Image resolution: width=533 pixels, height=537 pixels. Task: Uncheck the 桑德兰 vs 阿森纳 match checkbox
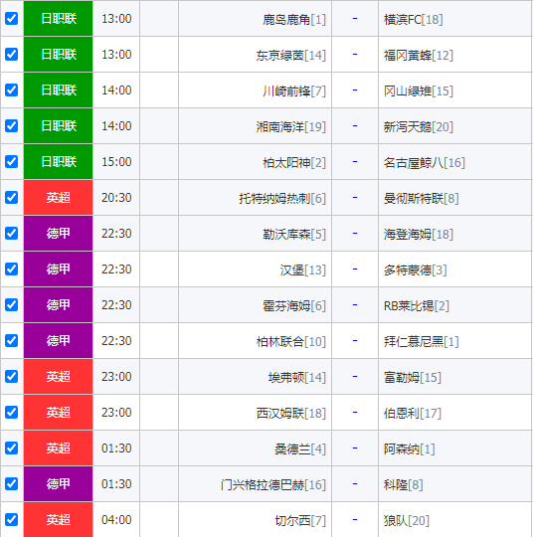pos(11,447)
